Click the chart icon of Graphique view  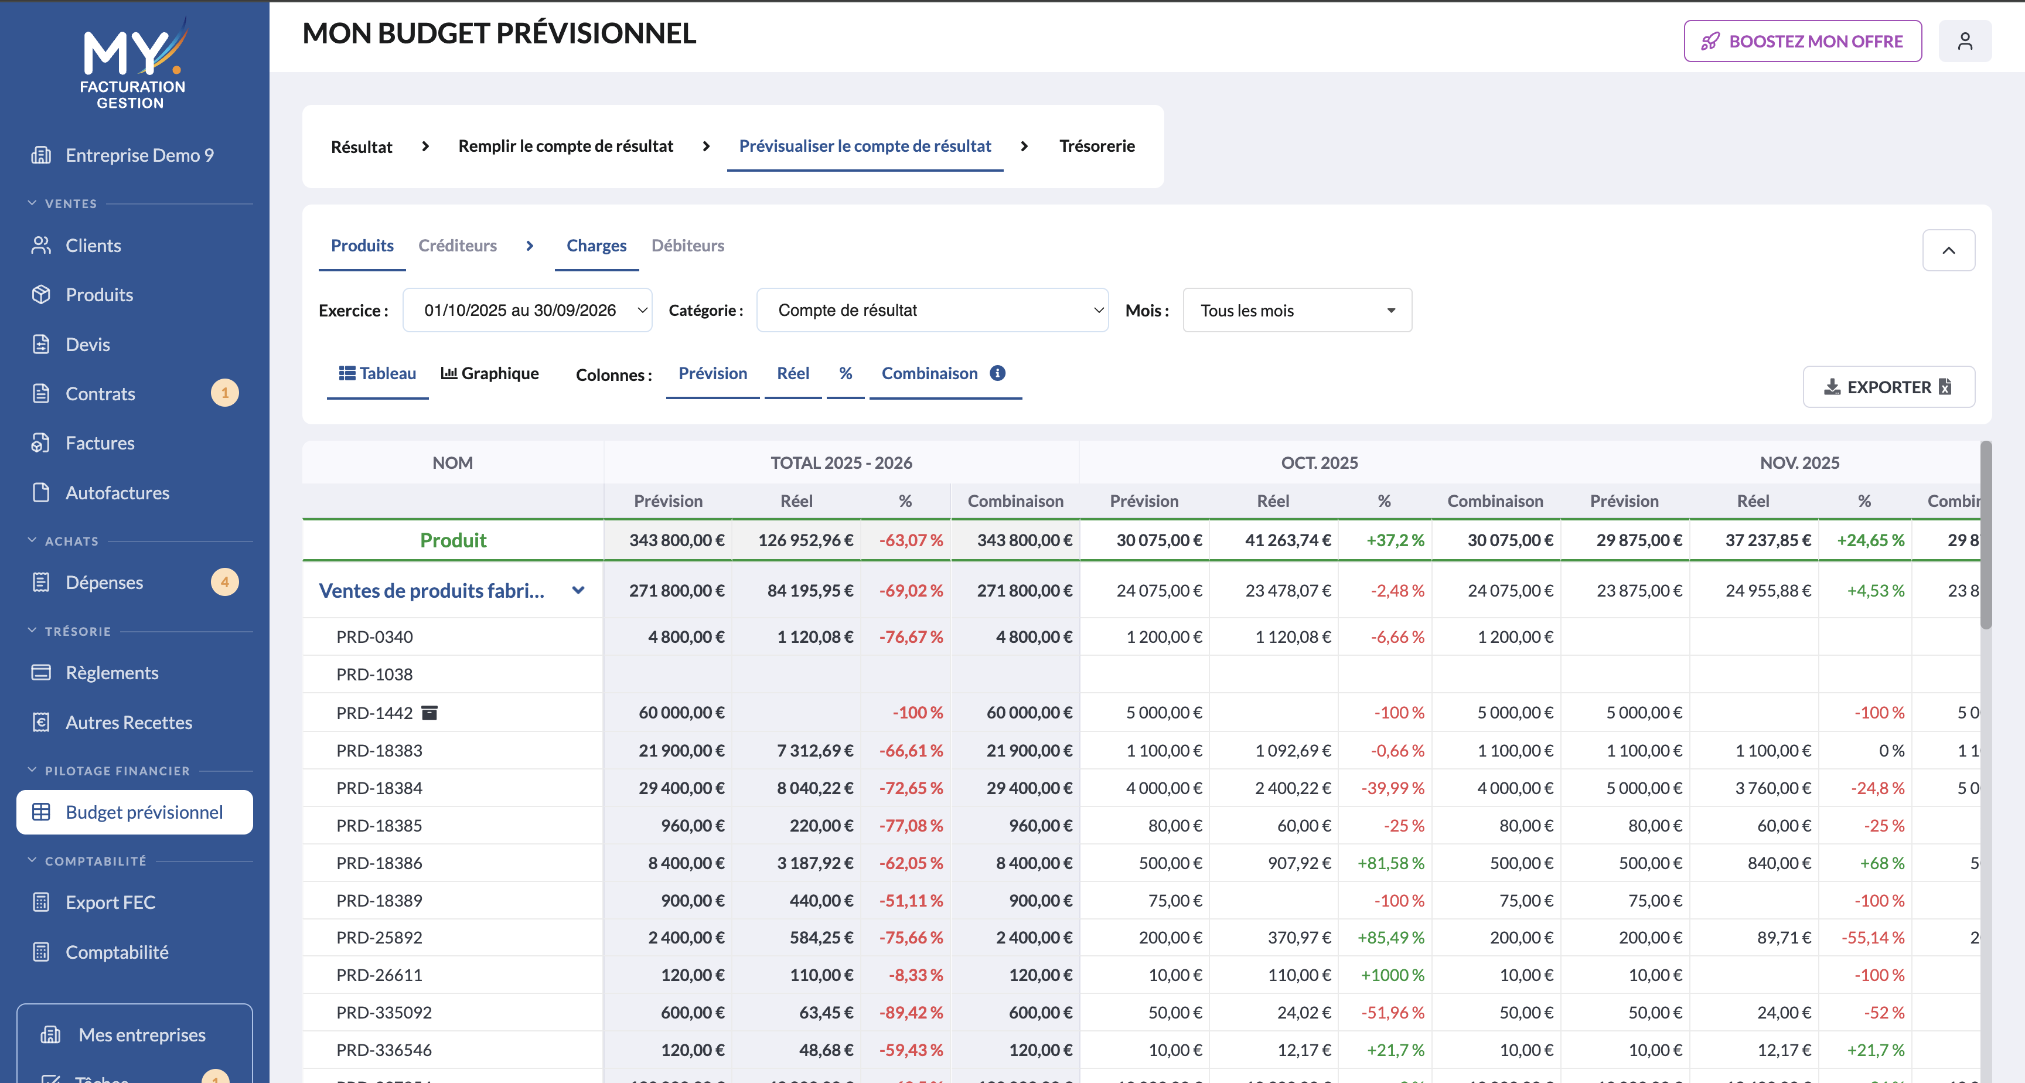449,373
